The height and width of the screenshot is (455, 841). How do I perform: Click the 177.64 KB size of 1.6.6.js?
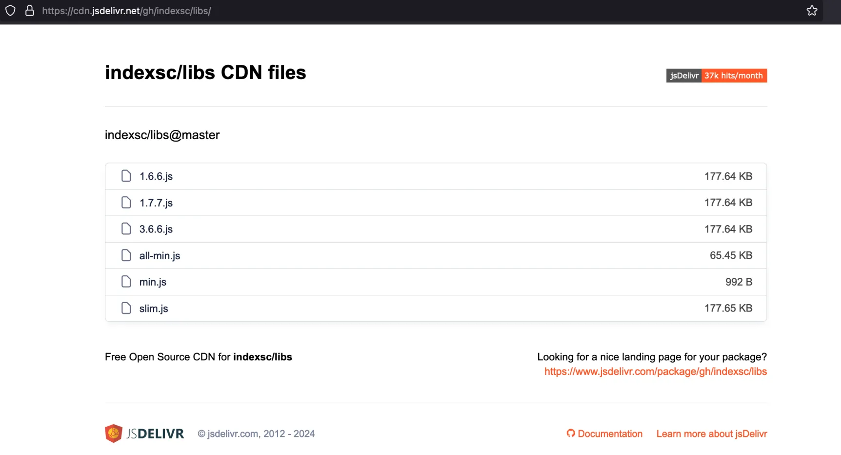tap(728, 176)
